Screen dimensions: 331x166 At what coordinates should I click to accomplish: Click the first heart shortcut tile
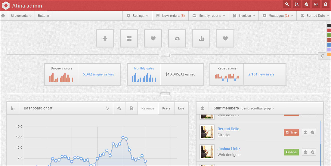click(153, 38)
